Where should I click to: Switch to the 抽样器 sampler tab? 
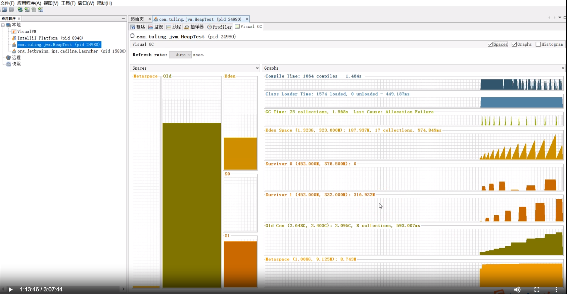[x=194, y=27]
